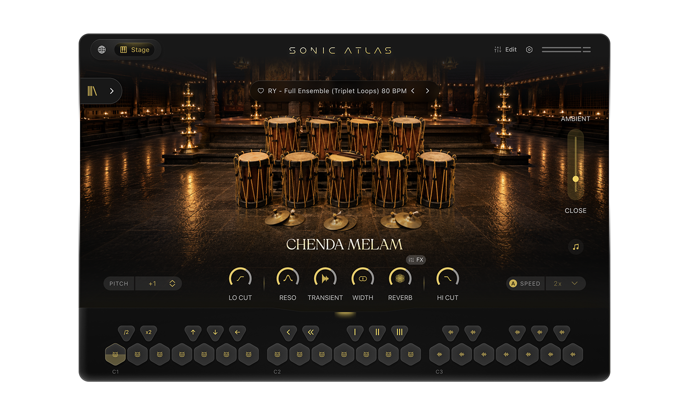Screen dimensions: 689x413
Task: Click the preset name RY - Full Ensemble
Action: [x=337, y=91]
